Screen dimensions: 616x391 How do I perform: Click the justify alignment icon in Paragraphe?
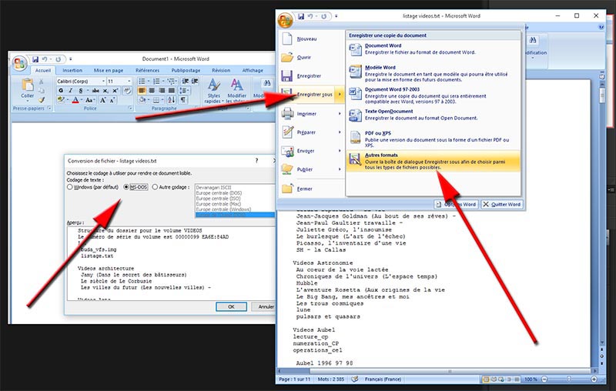[171, 91]
